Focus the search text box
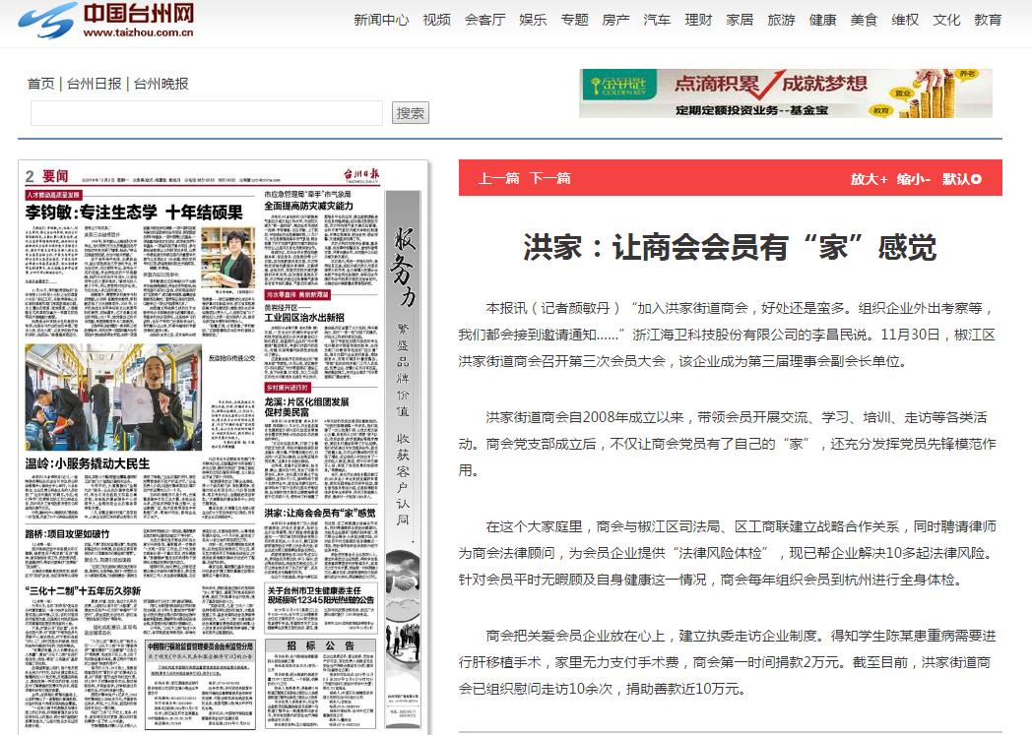This screenshot has width=1032, height=735. point(206,113)
